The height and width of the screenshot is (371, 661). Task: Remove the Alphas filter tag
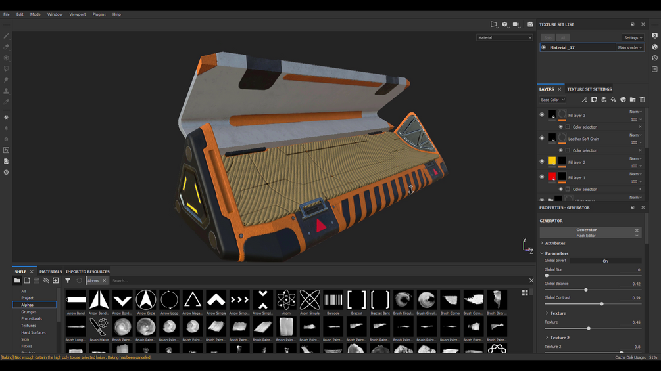(104, 280)
